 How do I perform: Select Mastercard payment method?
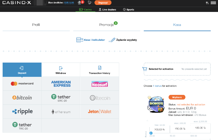point(22,84)
